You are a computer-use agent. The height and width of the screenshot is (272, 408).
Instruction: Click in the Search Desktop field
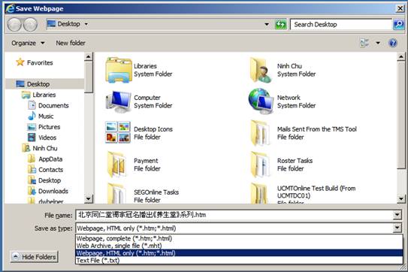coord(341,25)
